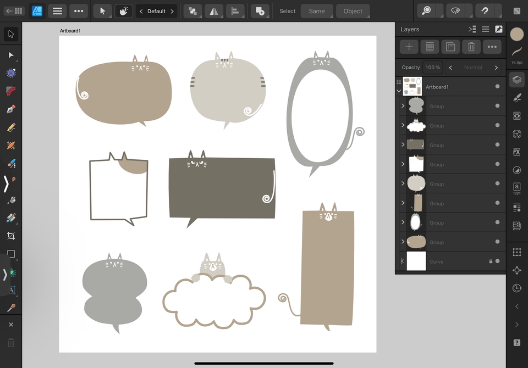Select the Curve layer thumbnail
This screenshot has height=368, width=528.
point(416,261)
